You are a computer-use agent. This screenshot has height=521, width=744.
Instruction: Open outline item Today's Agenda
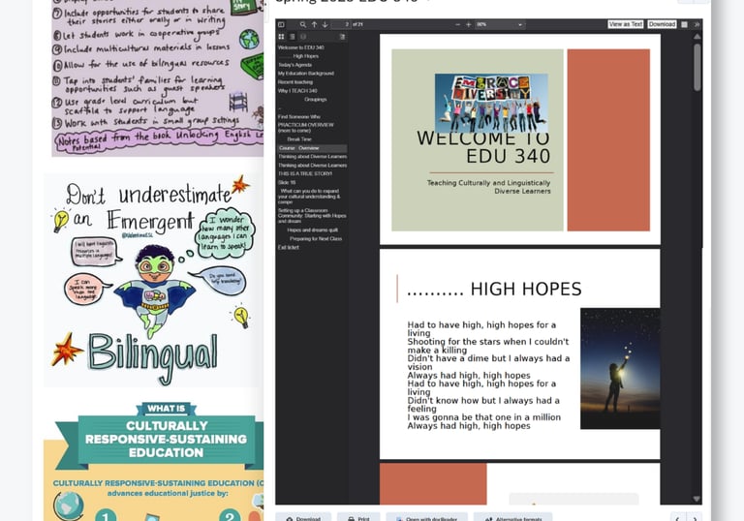[x=295, y=65]
